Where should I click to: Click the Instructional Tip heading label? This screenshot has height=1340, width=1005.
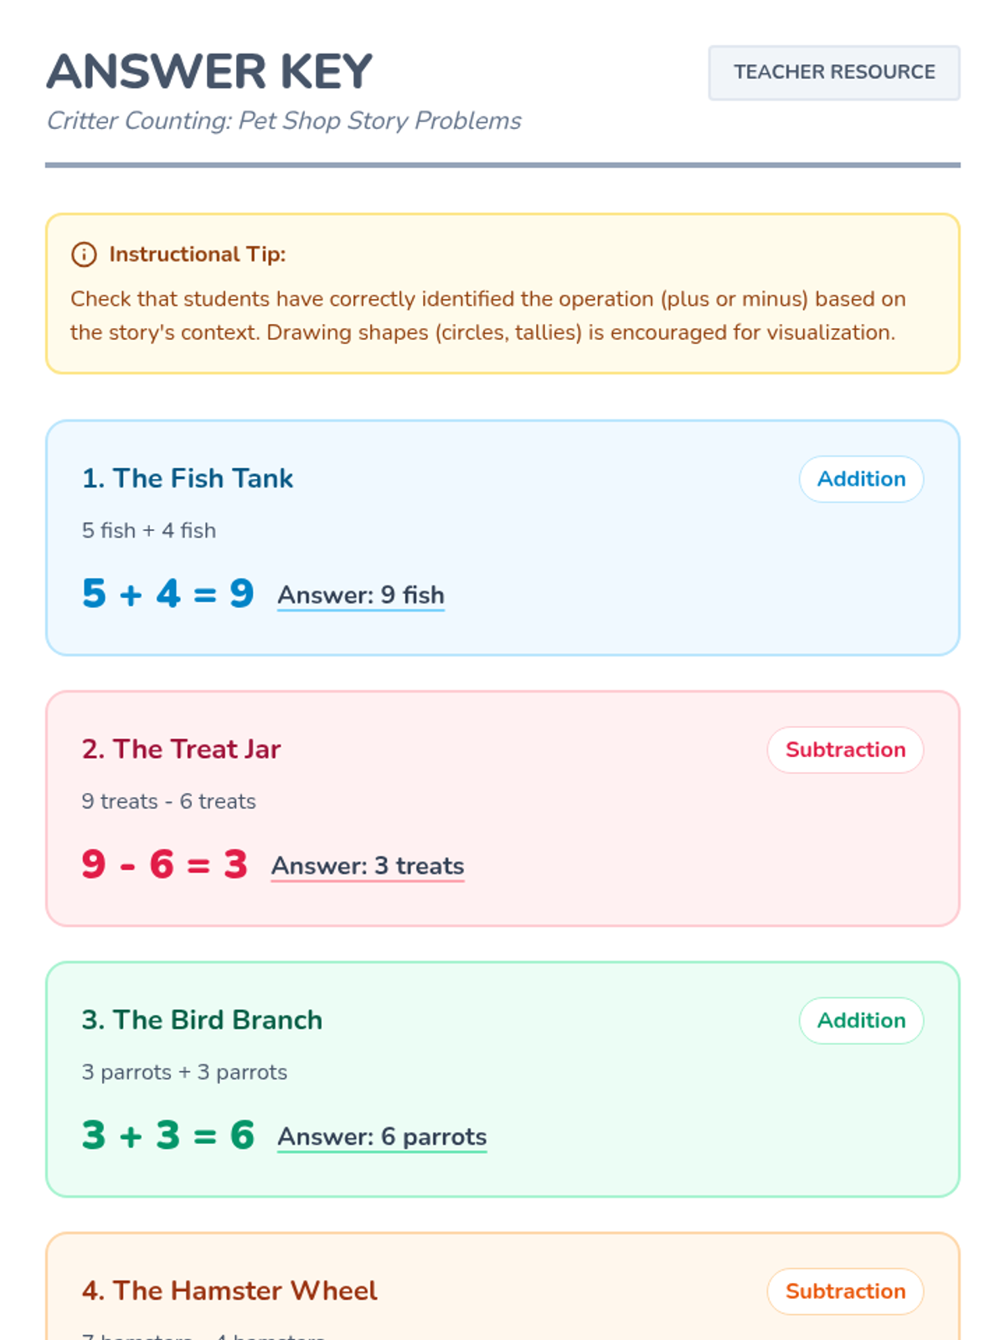pyautogui.click(x=198, y=254)
